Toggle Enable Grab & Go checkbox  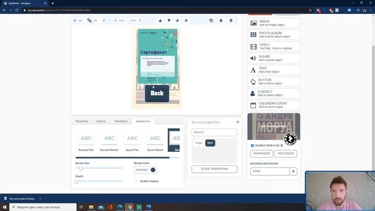point(253,145)
